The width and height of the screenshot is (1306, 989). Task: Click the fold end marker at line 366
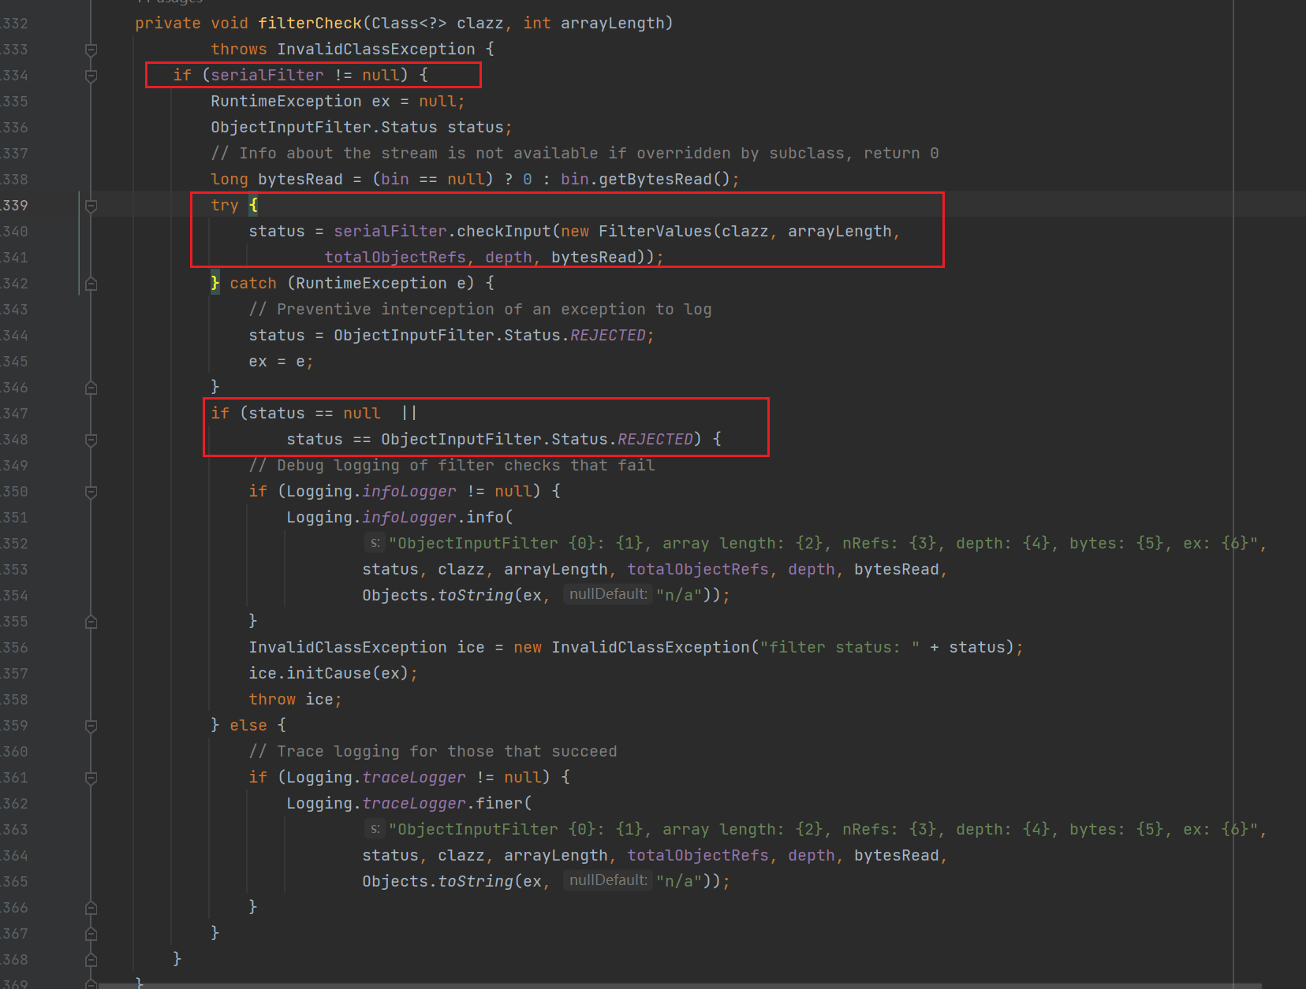point(91,908)
